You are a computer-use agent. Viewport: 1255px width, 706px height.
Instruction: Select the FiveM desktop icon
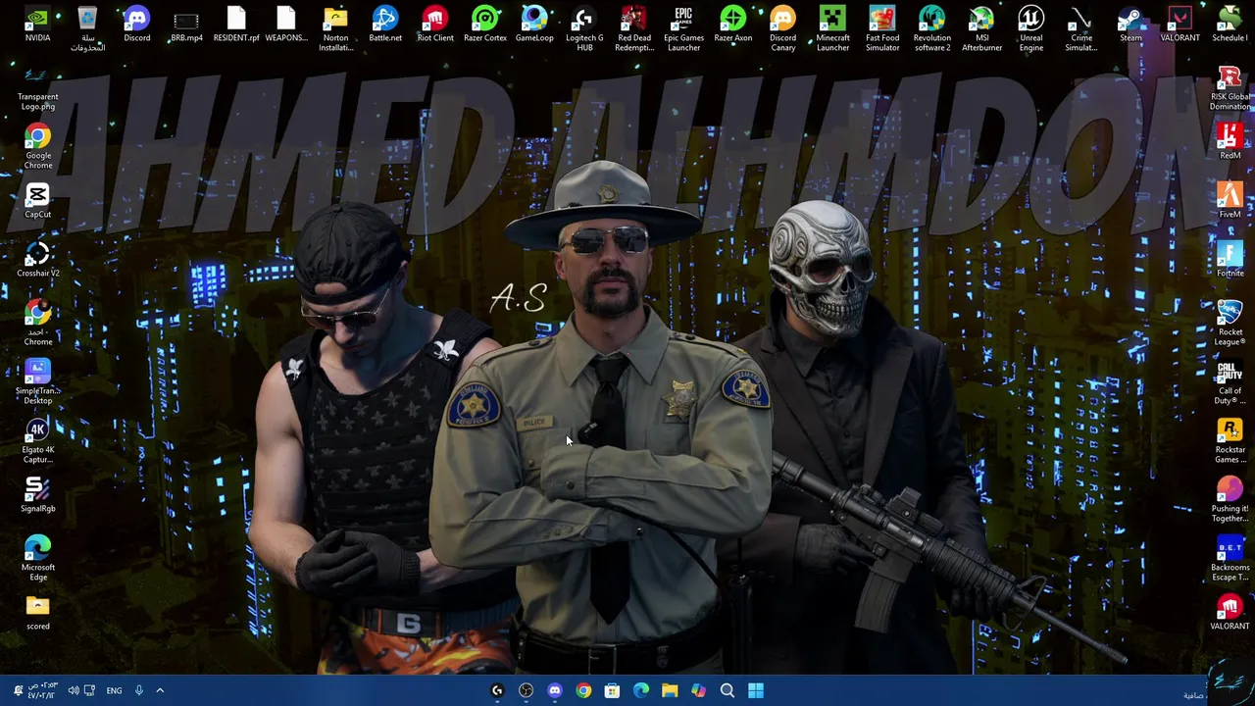coord(1230,200)
